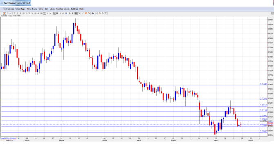Click the print preview icon
The width and height of the screenshot is (274, 154).
click(x=96, y=13)
